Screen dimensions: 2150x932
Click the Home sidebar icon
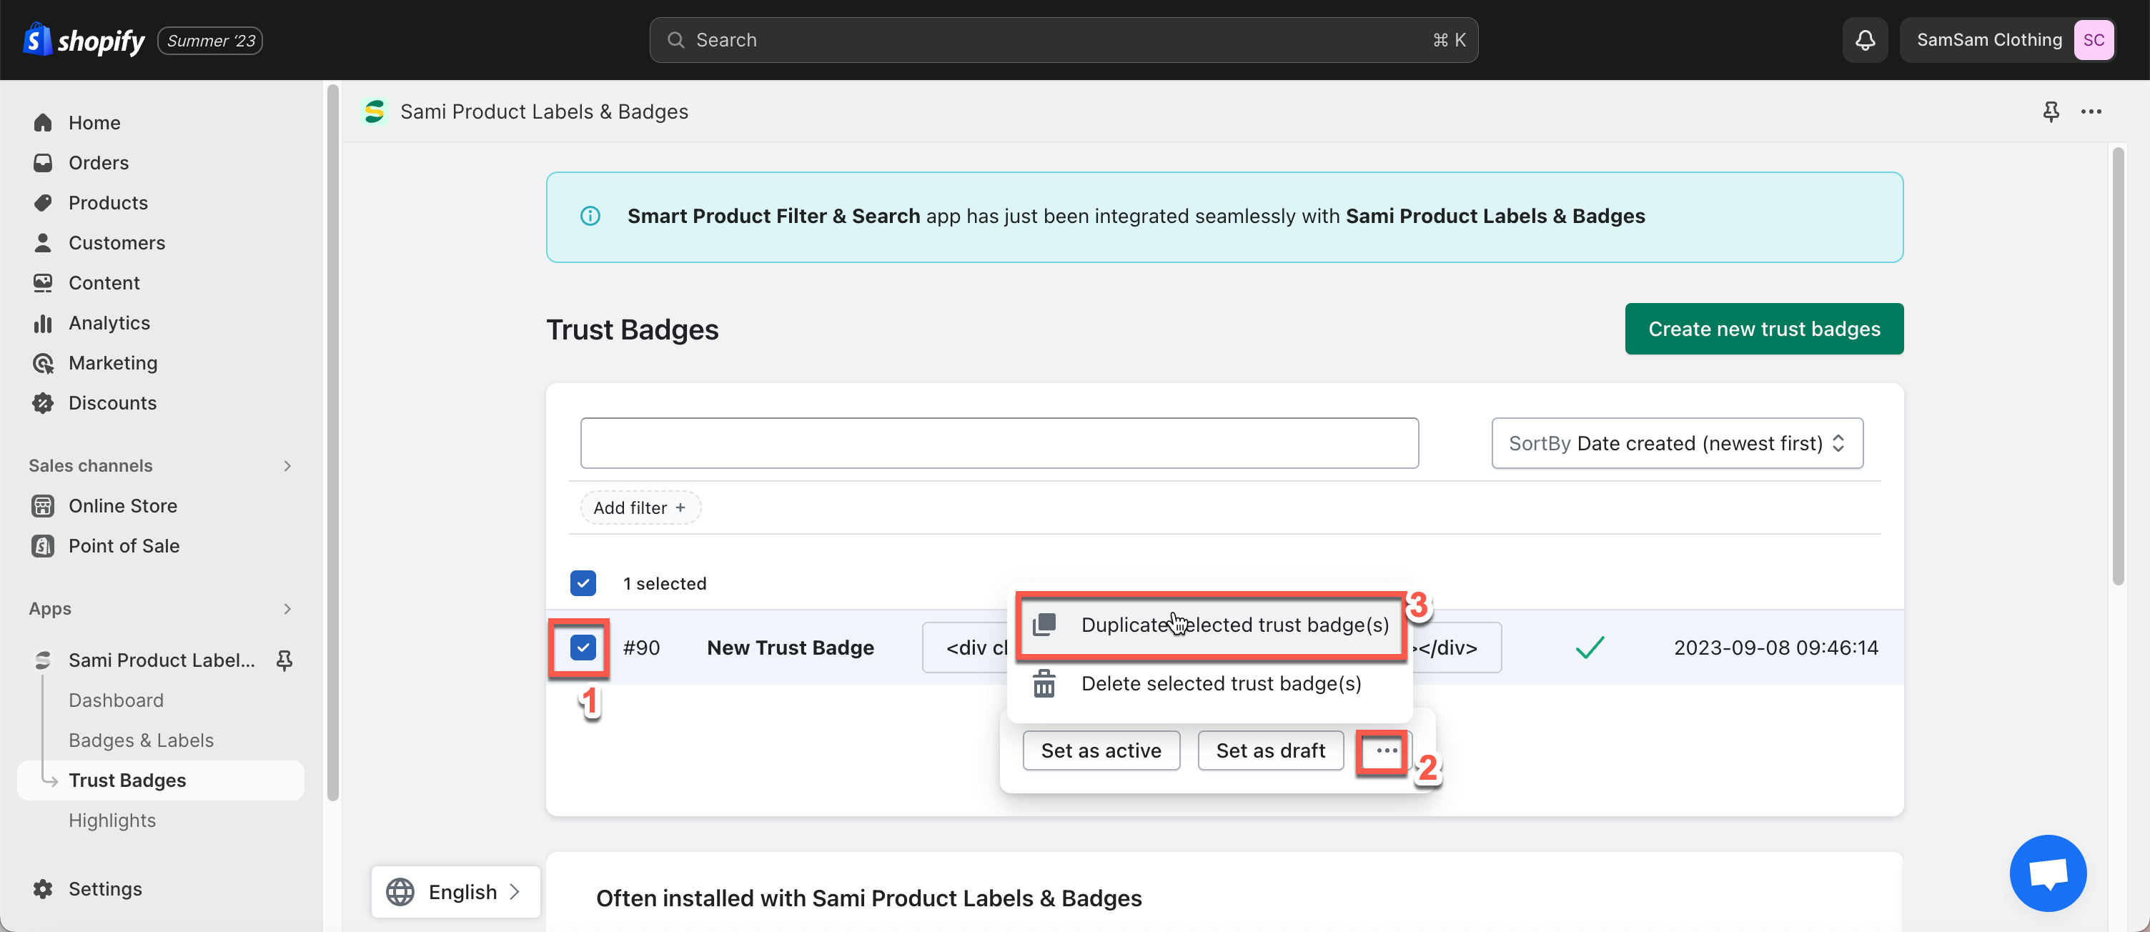tap(43, 123)
